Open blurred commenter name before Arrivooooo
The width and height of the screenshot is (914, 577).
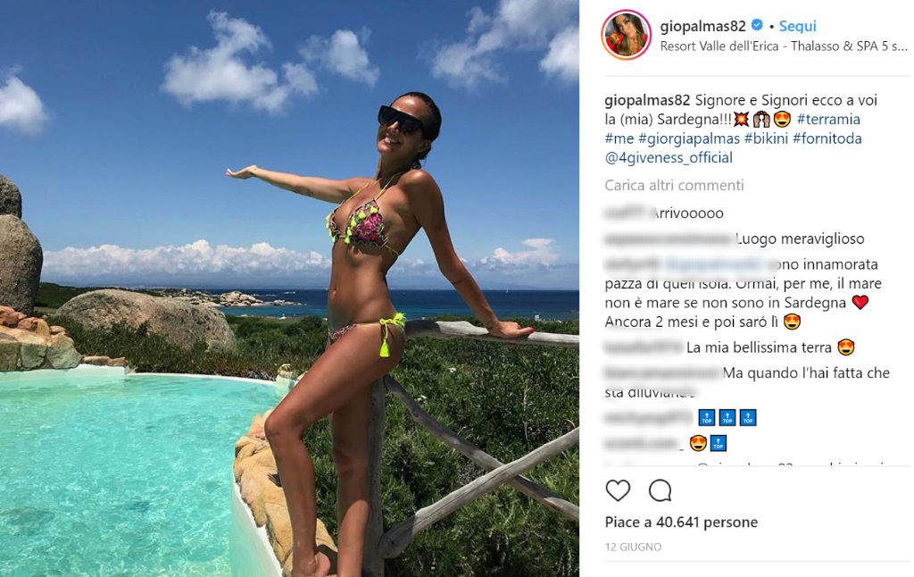point(627,213)
